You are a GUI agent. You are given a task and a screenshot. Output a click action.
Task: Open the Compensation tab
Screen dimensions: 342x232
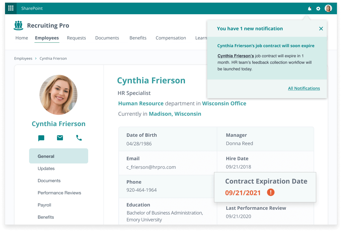[171, 38]
